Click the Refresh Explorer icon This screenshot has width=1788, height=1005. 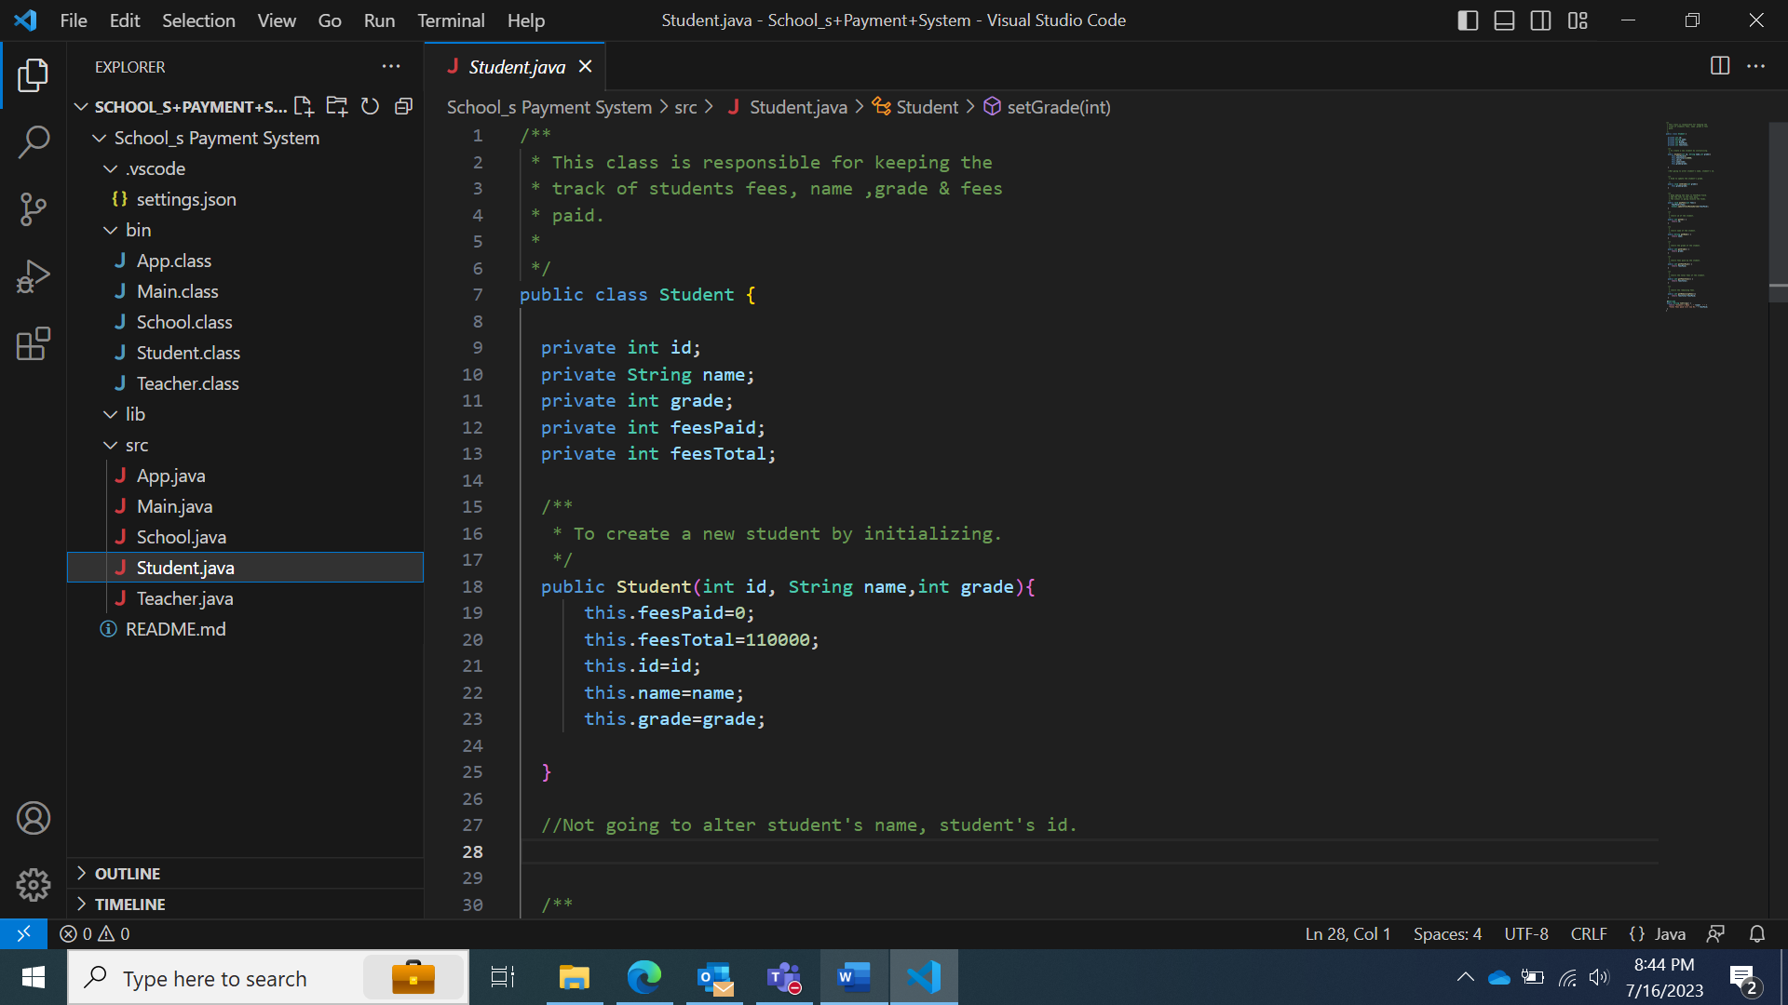370,106
